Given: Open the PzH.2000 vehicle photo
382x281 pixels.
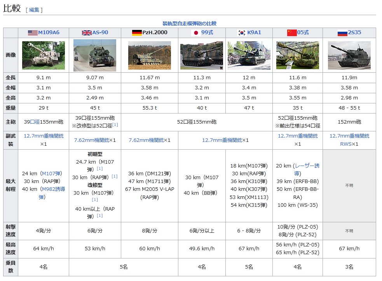Looking at the screenshot, I should (x=150, y=55).
